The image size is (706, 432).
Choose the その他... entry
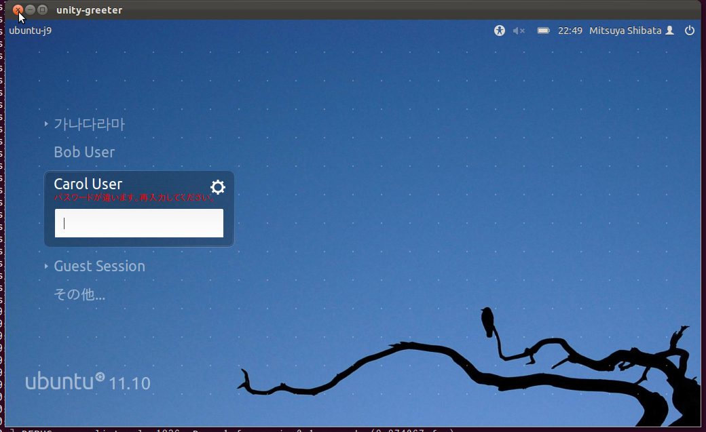coord(79,294)
